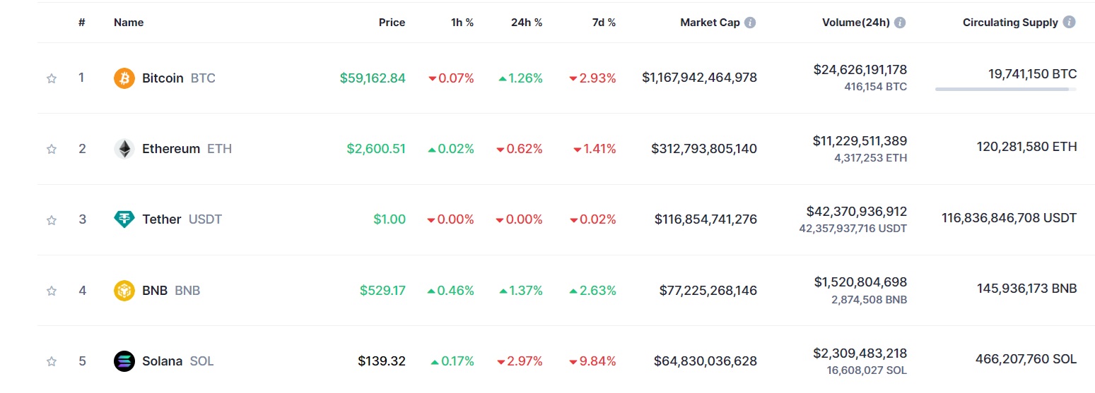Sort by the 24h % column header

[x=527, y=23]
